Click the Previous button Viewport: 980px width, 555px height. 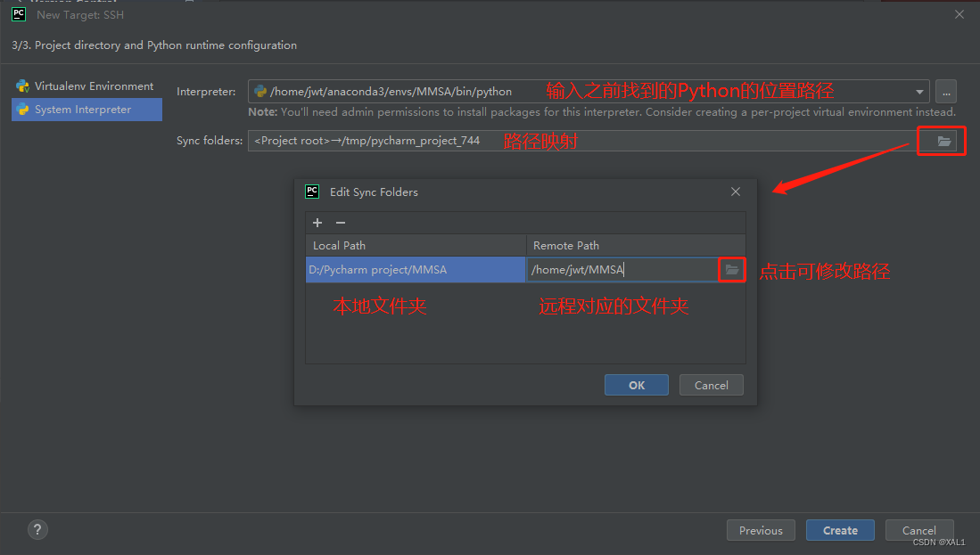pos(761,530)
